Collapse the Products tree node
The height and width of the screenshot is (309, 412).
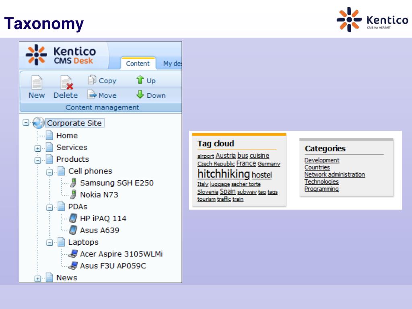(x=37, y=160)
